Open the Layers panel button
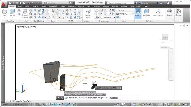The image size is (191, 107). click(x=170, y=12)
